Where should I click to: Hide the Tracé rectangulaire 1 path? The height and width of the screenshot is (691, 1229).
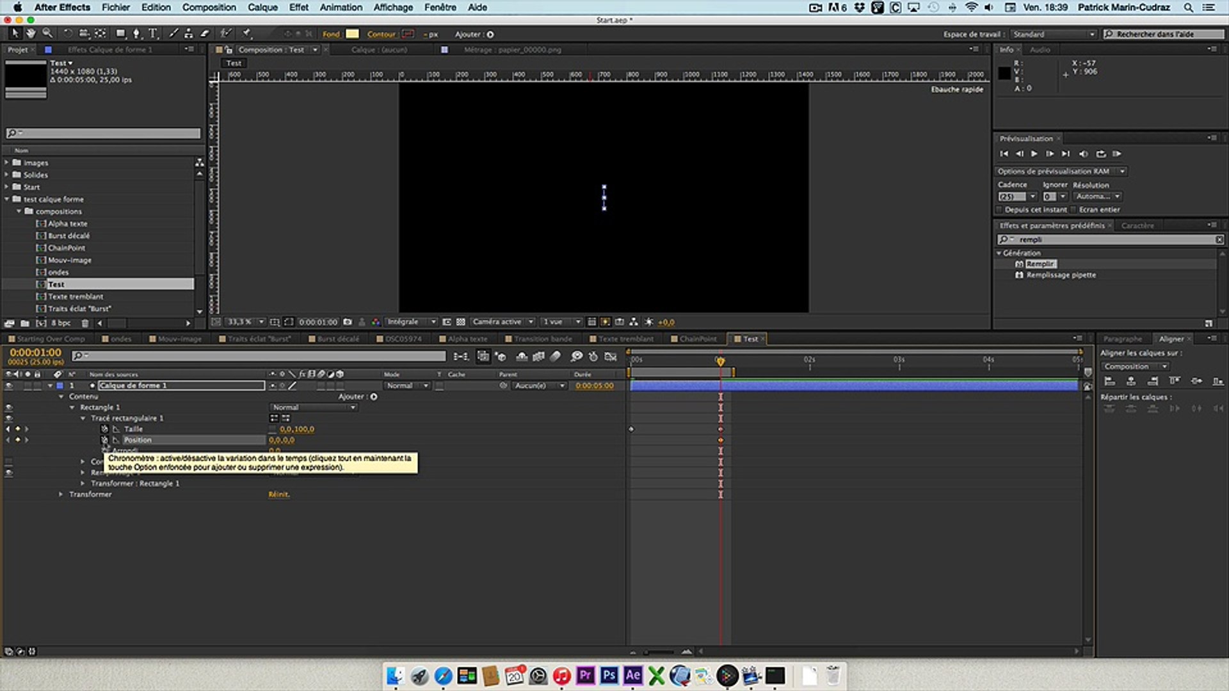(x=9, y=418)
